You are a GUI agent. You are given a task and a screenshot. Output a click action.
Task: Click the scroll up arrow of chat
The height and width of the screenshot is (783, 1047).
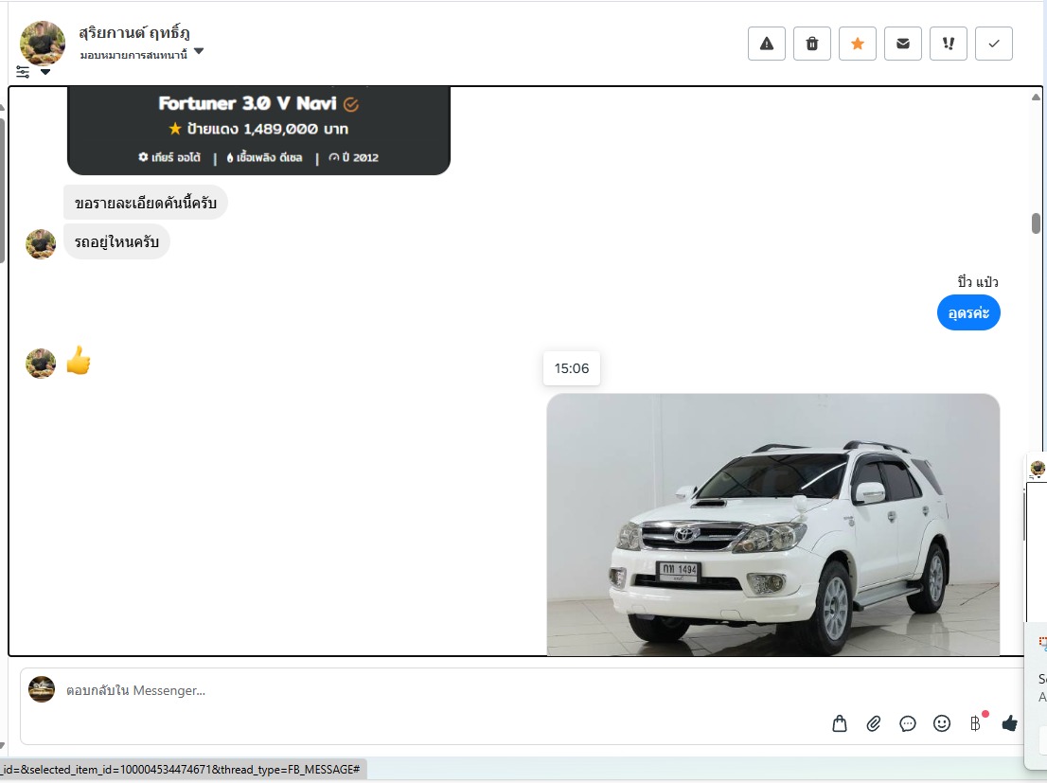(1036, 97)
